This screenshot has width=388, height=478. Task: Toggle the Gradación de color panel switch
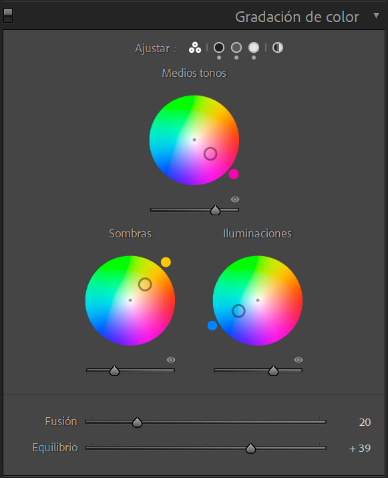8,15
